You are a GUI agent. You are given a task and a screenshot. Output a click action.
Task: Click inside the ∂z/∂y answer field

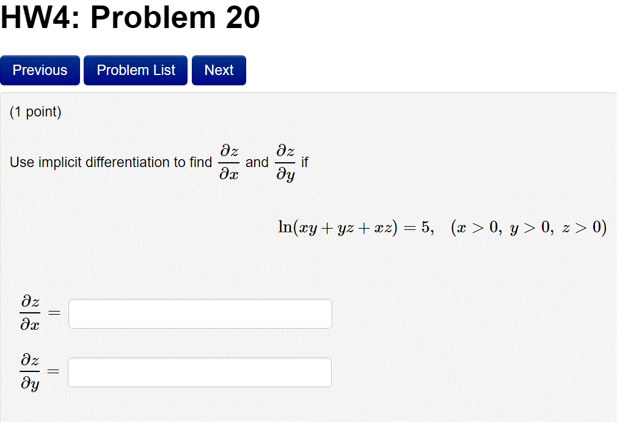[x=199, y=371]
